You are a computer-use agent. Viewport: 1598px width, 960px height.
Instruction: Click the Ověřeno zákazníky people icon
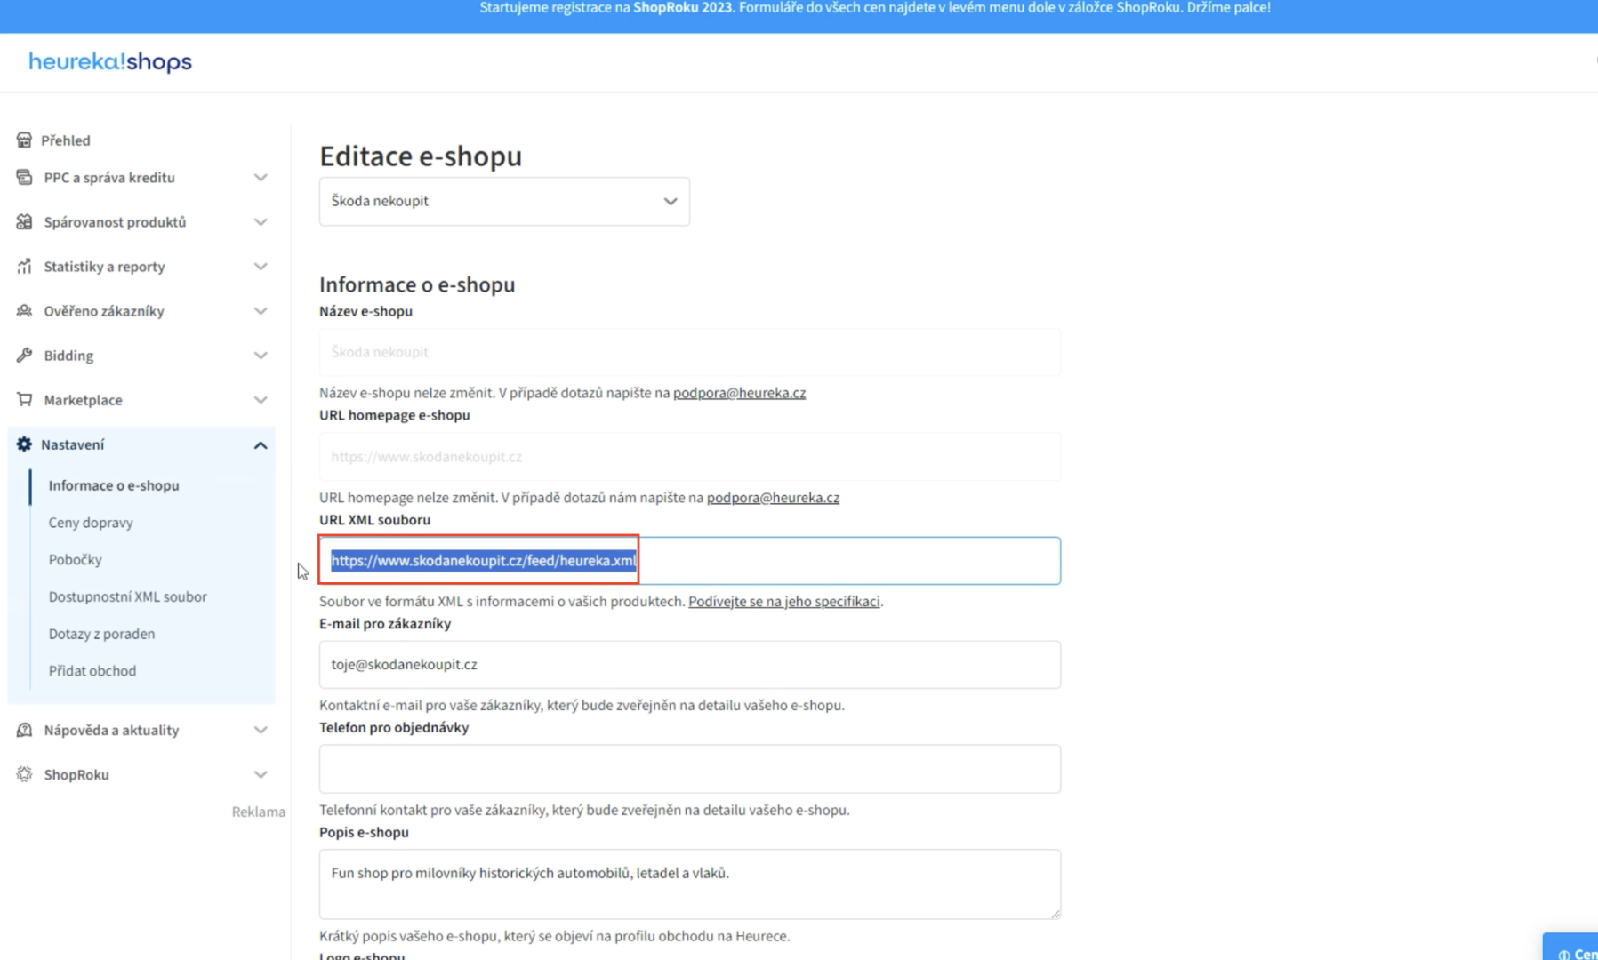click(24, 311)
